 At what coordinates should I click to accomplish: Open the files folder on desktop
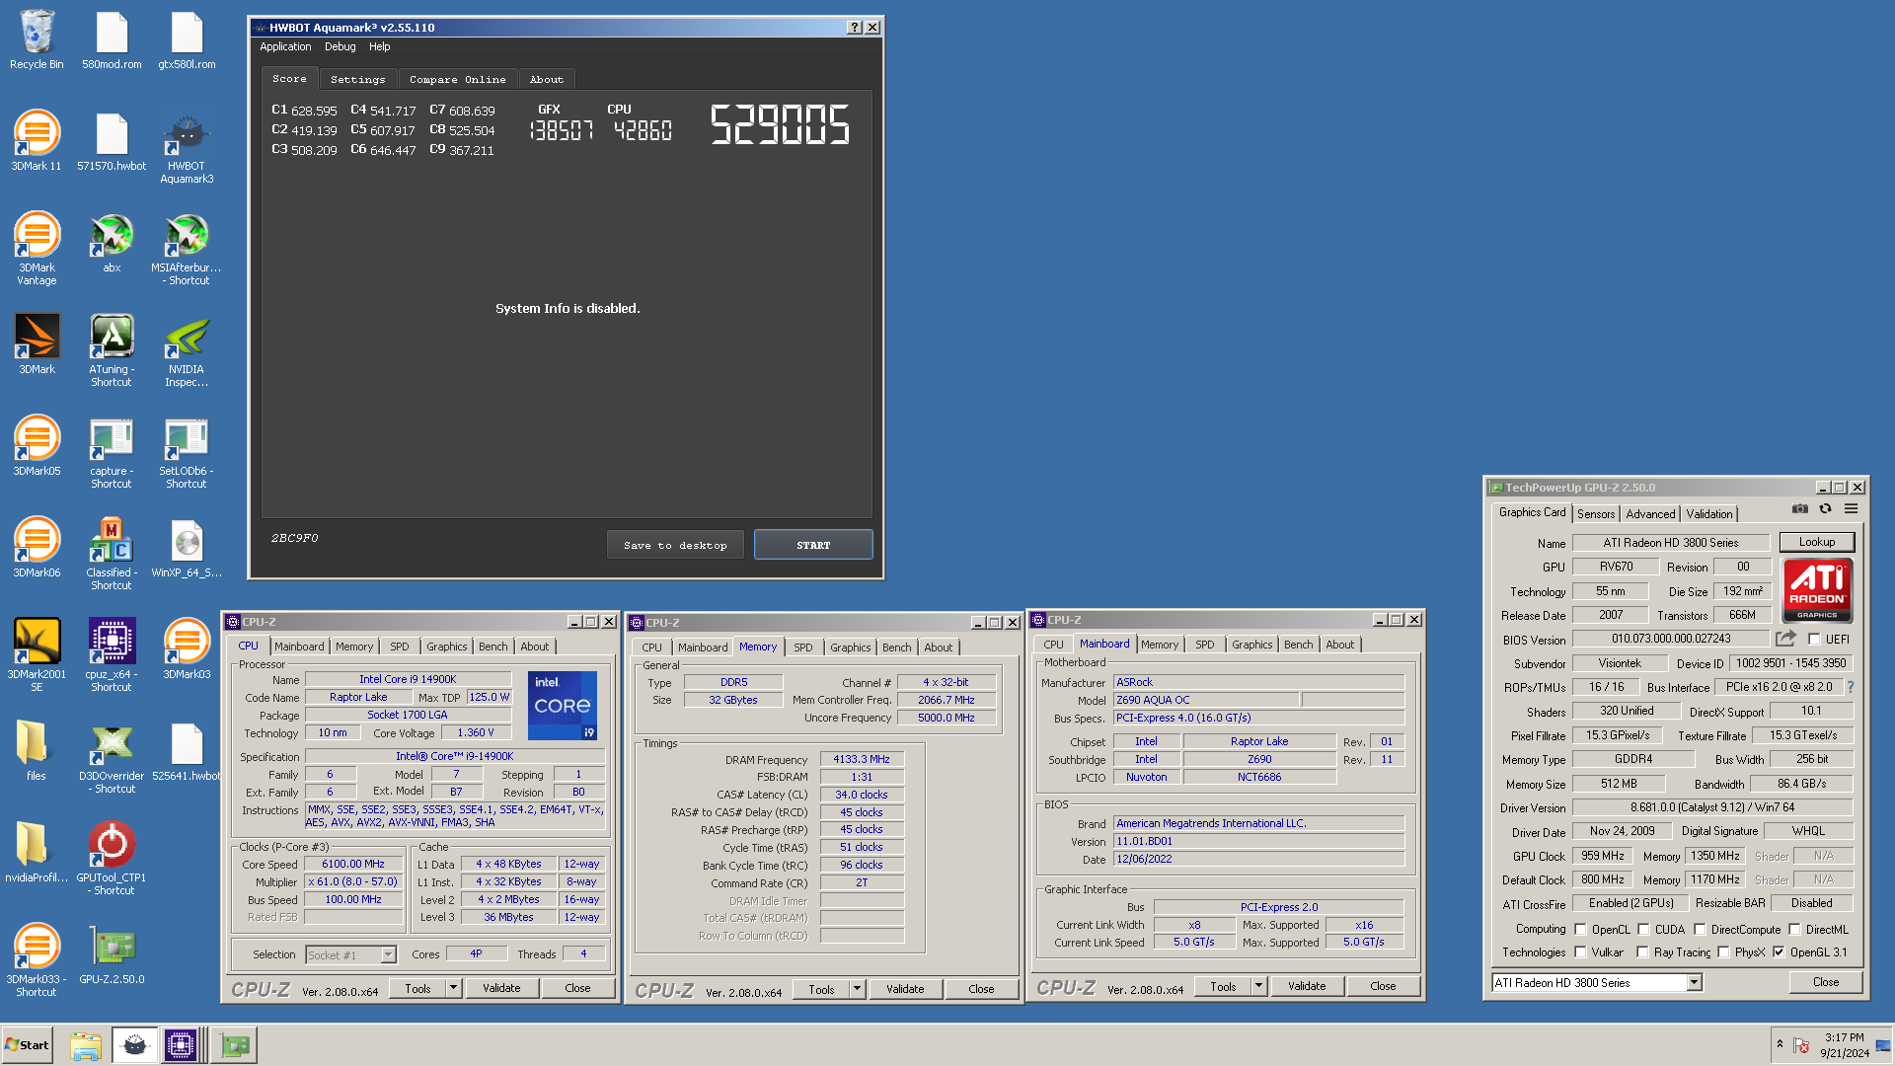[37, 751]
